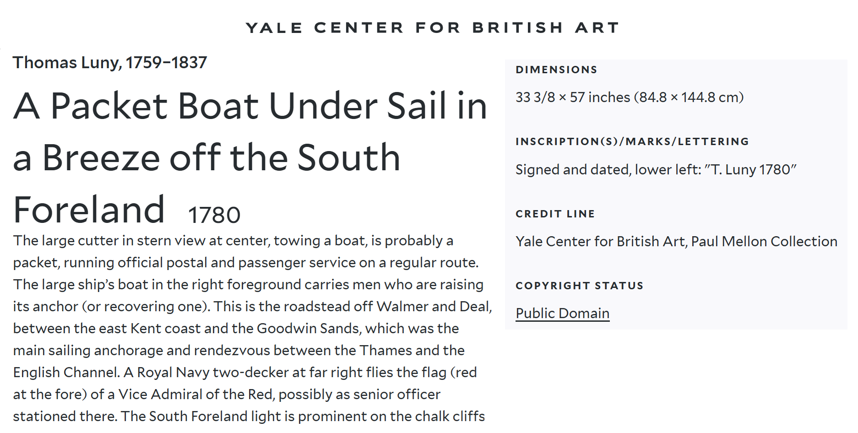The width and height of the screenshot is (858, 433).
Task: Click "English Channel" in the description
Action: (66, 373)
